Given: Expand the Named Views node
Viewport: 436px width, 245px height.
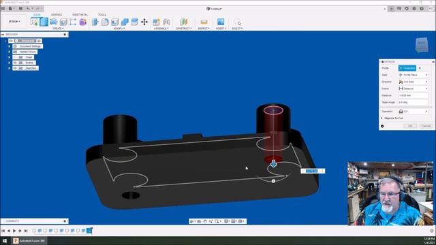Looking at the screenshot, I should 9,52.
